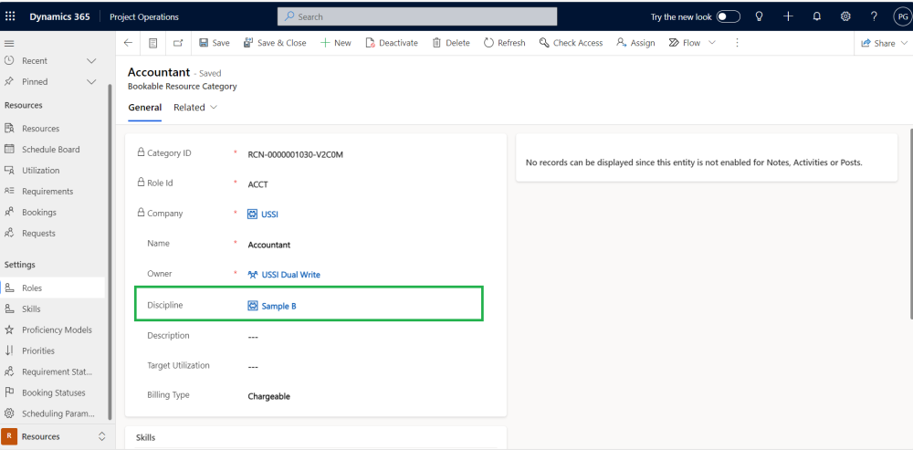Image resolution: width=913 pixels, height=450 pixels.
Task: Click Save & Close command
Action: pos(275,43)
